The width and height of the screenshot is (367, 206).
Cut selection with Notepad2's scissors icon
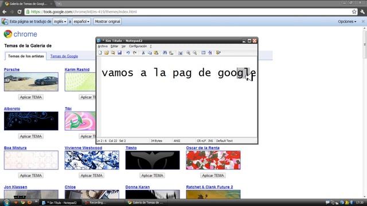tap(143, 53)
